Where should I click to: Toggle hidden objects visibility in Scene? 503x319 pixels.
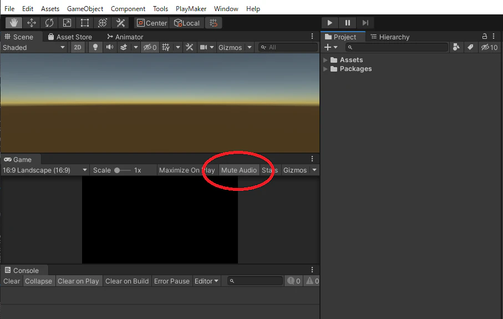coord(150,48)
